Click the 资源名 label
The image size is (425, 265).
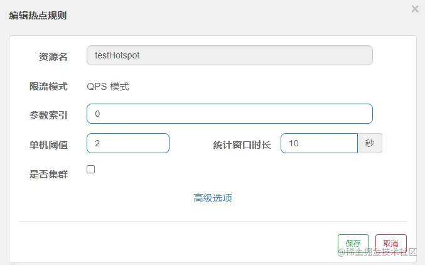[53, 57]
